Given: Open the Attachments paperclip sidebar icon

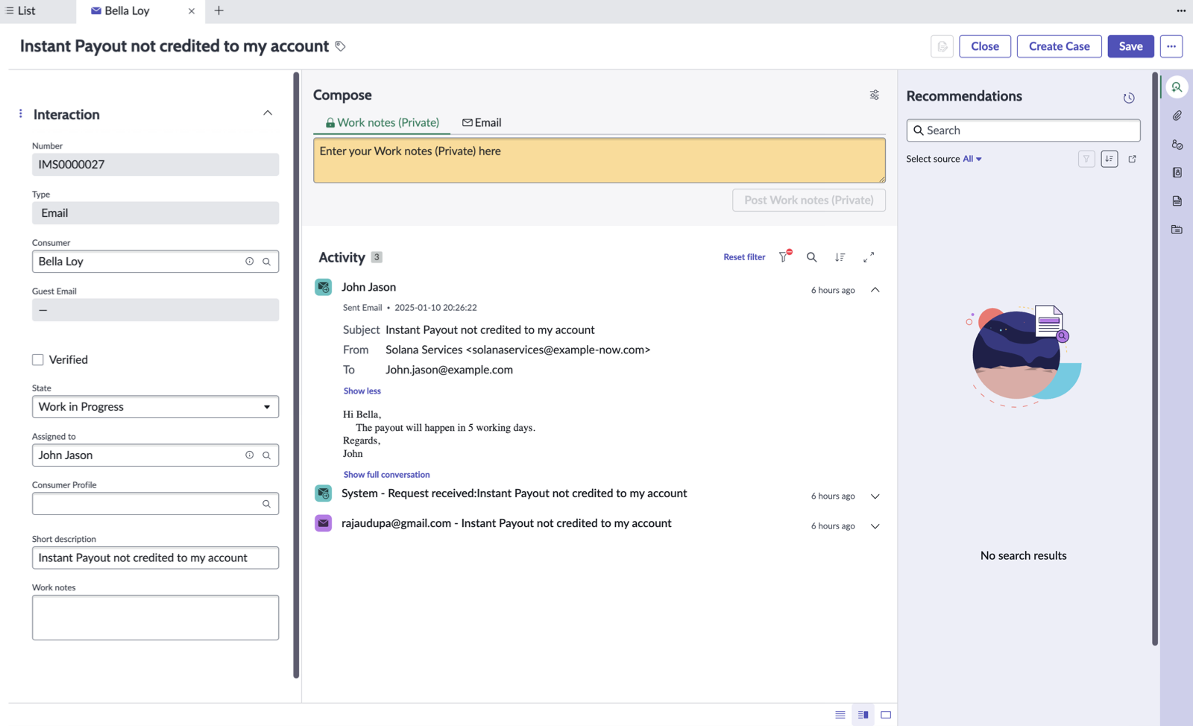Looking at the screenshot, I should 1177,116.
